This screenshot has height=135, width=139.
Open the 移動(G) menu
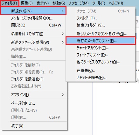pyautogui.click(x=59, y=3)
